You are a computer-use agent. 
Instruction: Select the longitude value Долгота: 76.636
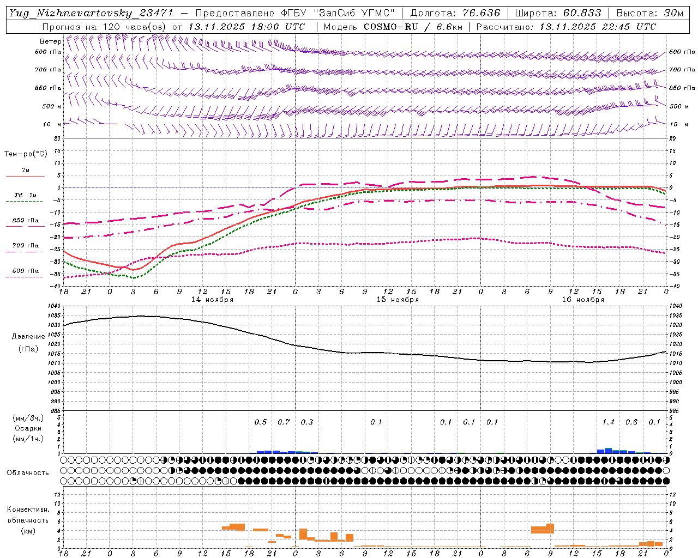coord(455,13)
